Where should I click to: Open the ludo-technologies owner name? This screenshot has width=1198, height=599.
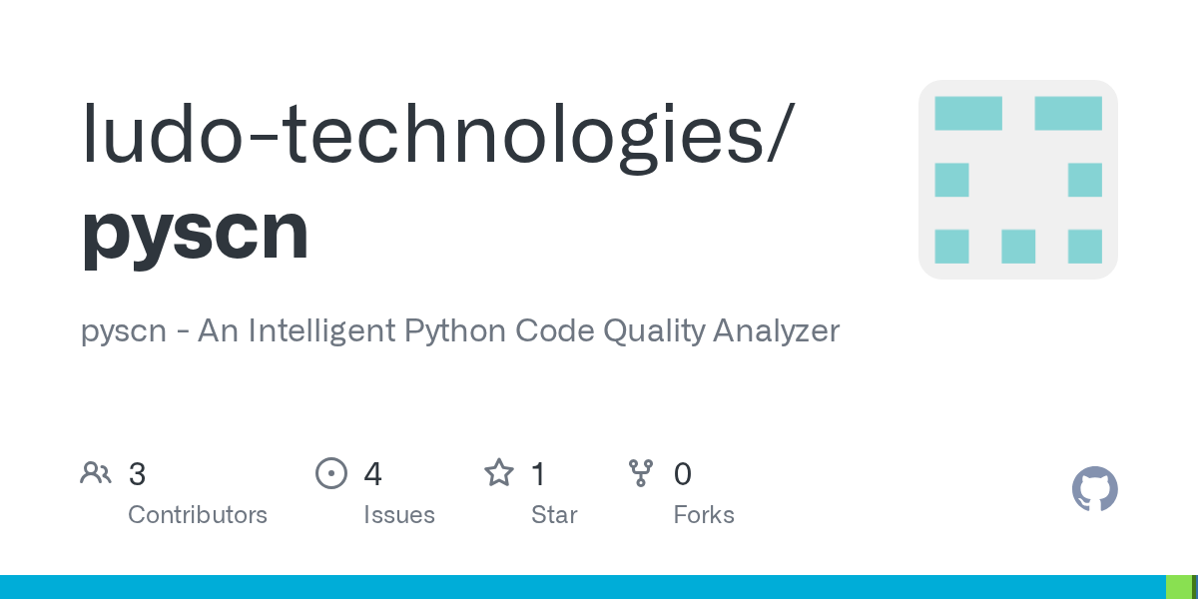[437, 135]
